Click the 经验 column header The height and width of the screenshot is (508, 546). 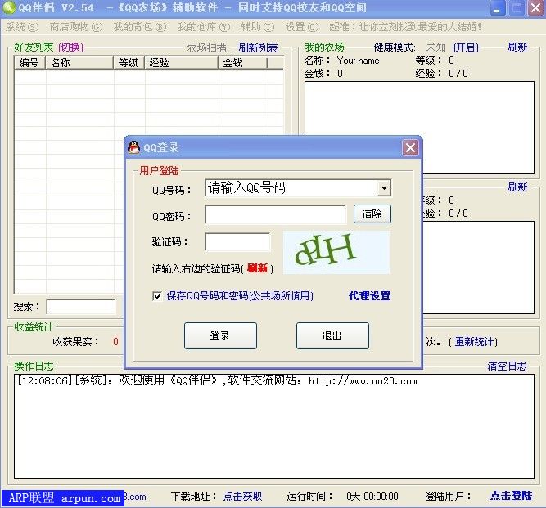[x=181, y=63]
